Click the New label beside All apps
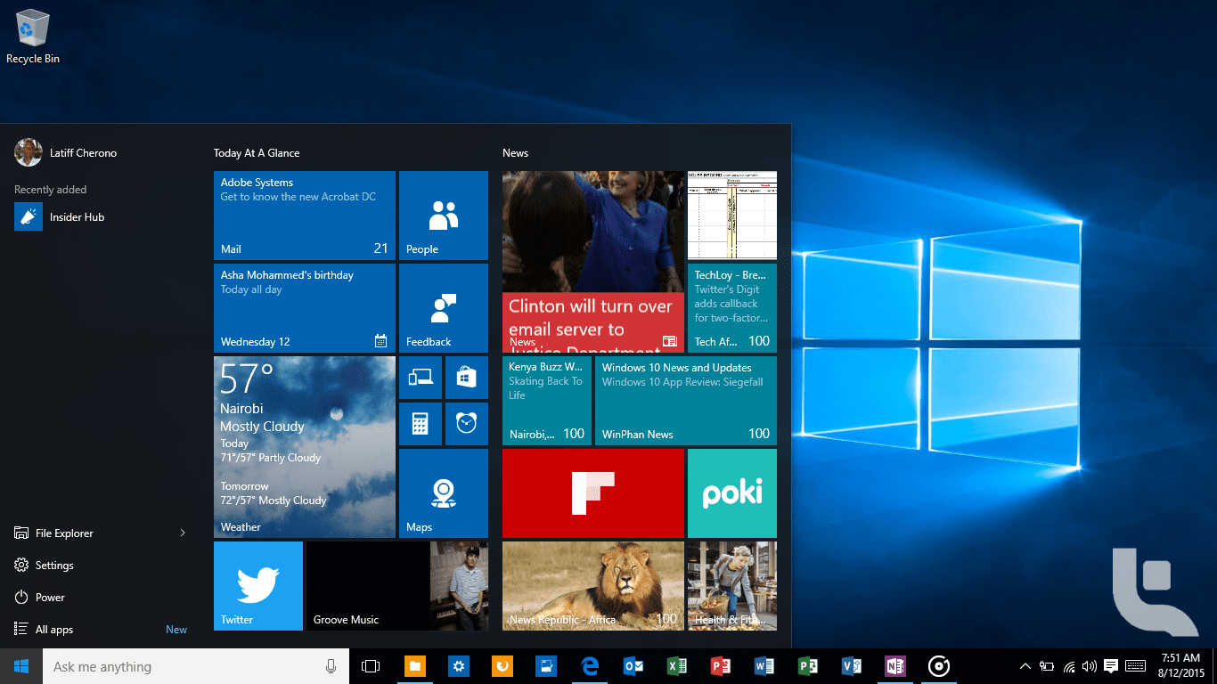Screen dimensions: 1217x684 point(176,630)
